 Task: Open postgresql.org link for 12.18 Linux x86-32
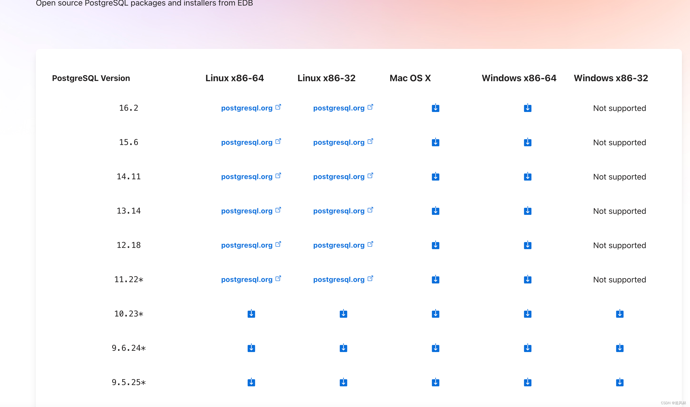pos(343,245)
